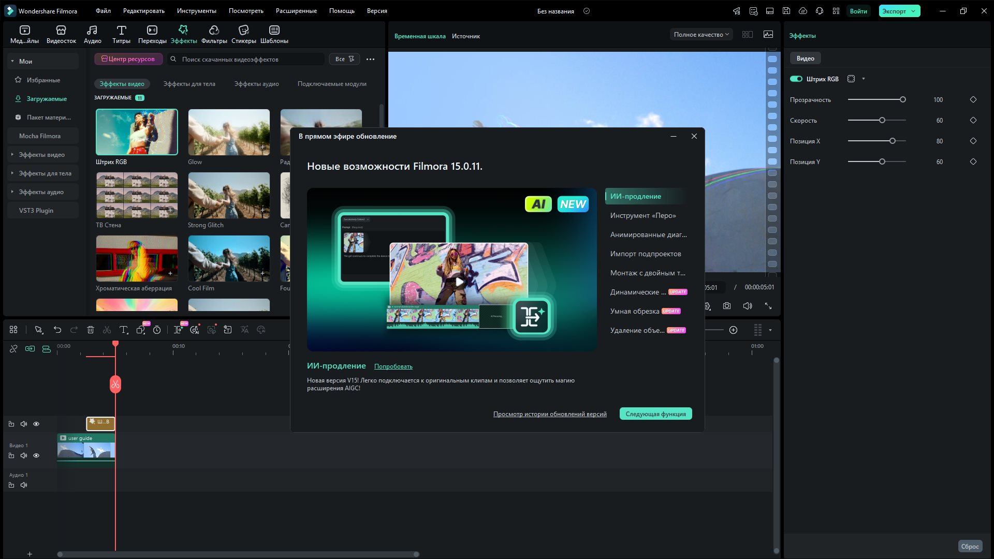Hide the Видео 1 track using eye icon
994x559 pixels.
pyautogui.click(x=36, y=456)
